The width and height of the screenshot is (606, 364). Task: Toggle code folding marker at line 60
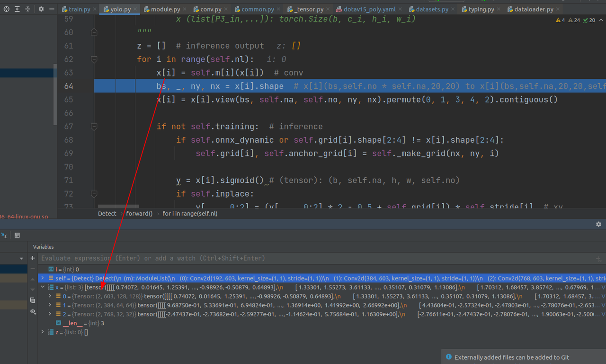(94, 33)
